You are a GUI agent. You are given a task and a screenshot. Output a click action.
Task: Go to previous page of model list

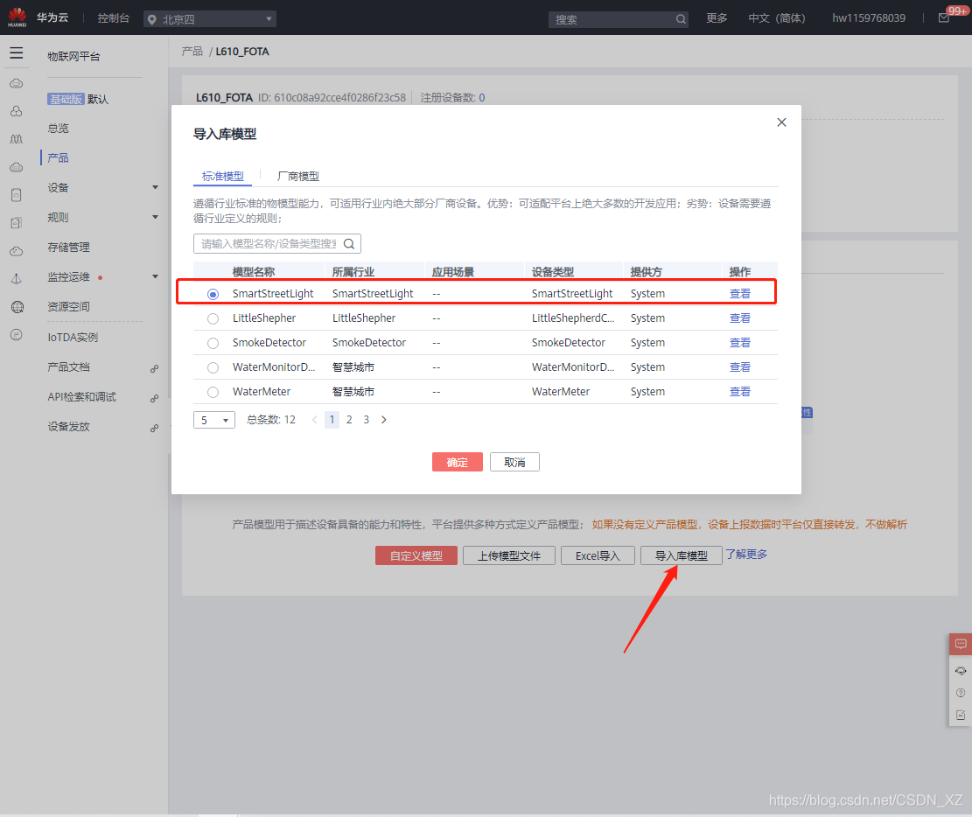pos(315,420)
